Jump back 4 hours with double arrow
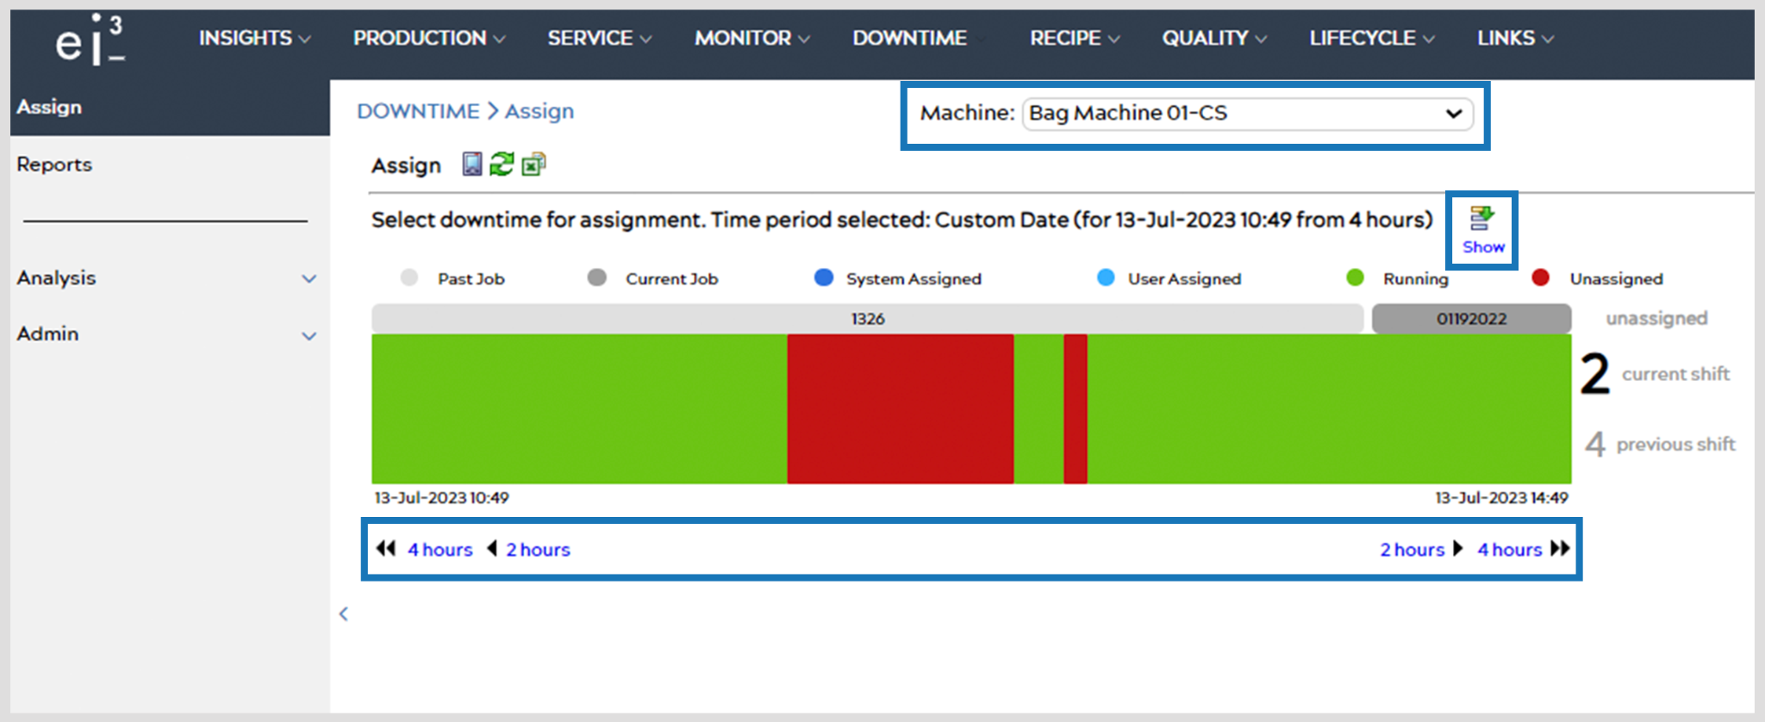 tap(386, 549)
